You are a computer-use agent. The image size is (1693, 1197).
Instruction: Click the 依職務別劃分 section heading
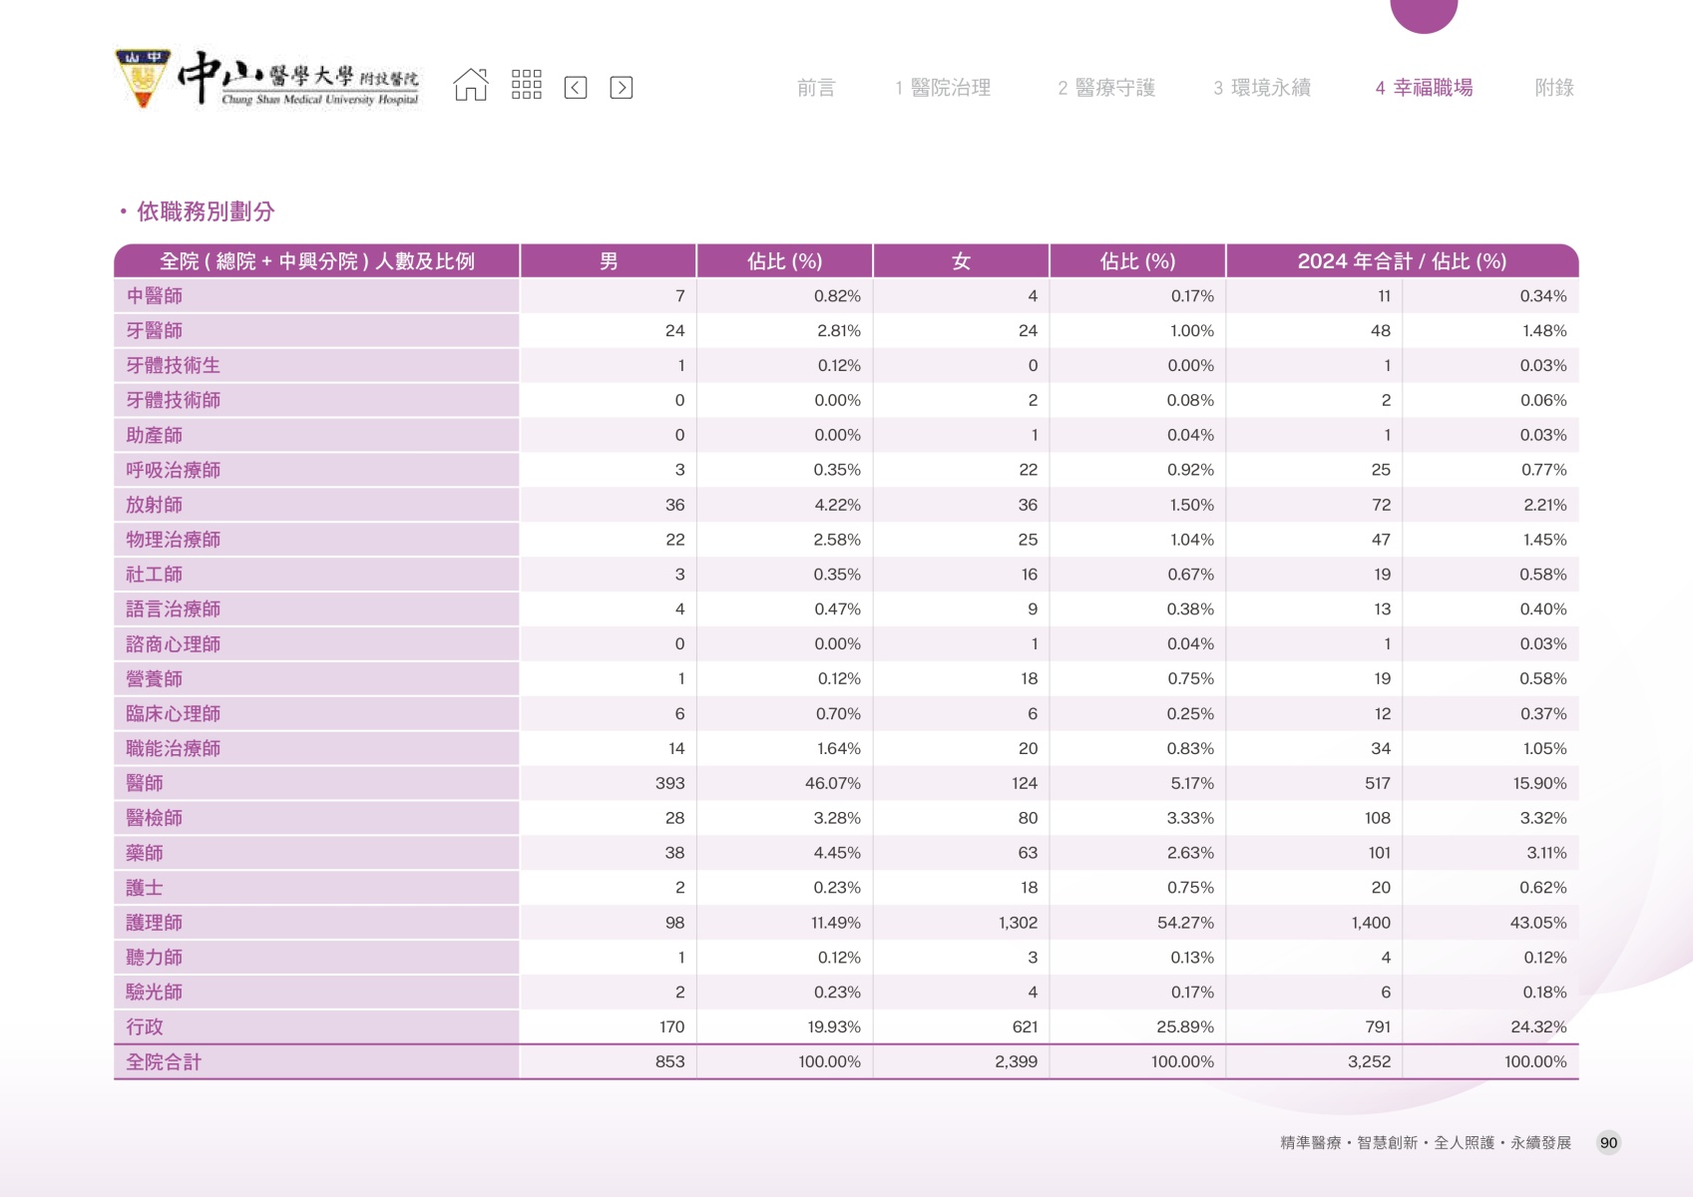(x=205, y=211)
